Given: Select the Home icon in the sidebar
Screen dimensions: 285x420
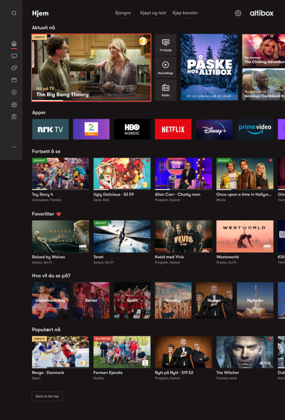Looking at the screenshot, I should [x=14, y=43].
